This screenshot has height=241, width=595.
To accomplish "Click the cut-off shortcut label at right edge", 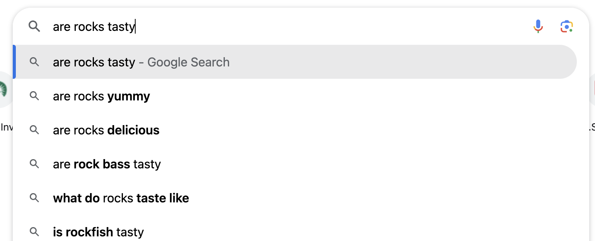I will pos(592,127).
